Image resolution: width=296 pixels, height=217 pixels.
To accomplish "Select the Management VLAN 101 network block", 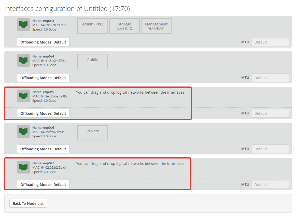I will 156,26.
